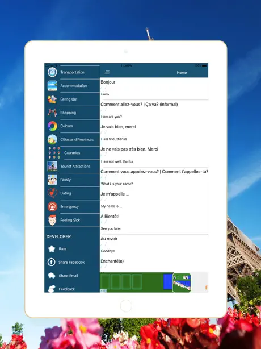The width and height of the screenshot is (261, 349).
Task: Select Je ne vais pas très bien phrase
Action: (x=129, y=149)
